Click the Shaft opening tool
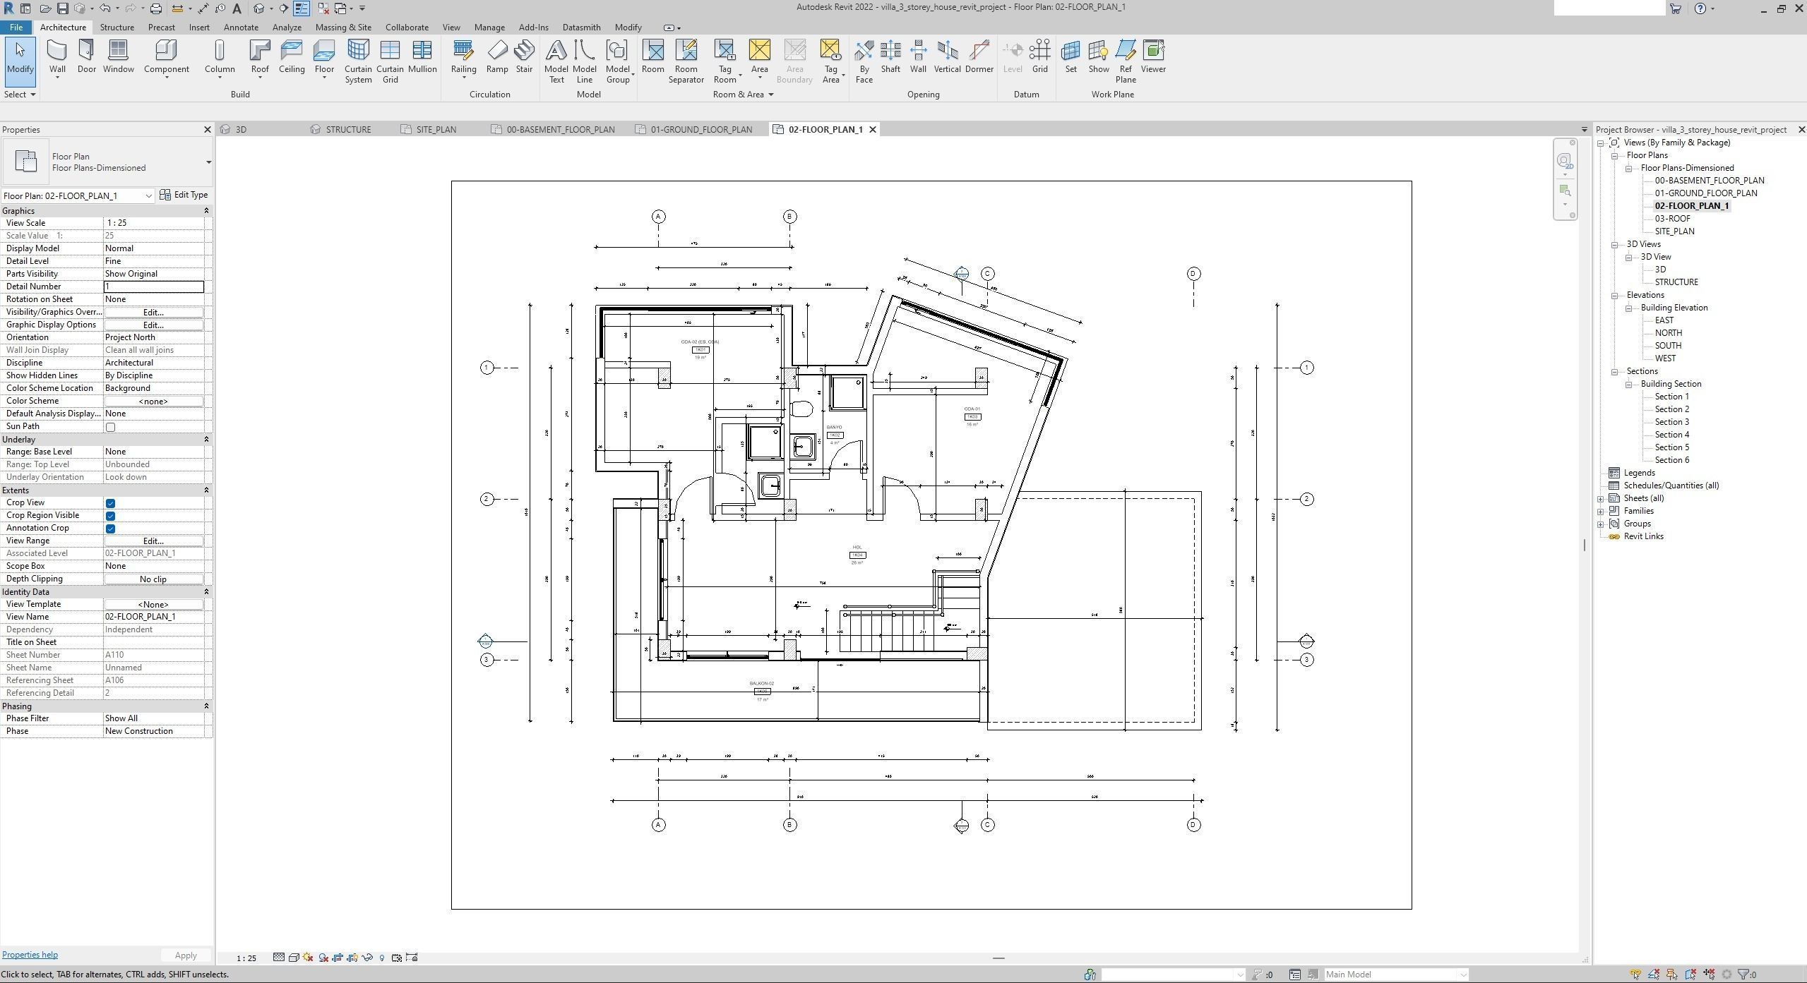The image size is (1807, 983). pos(890,56)
